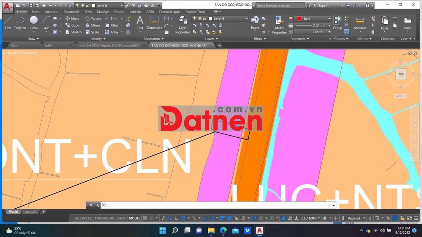Click the Match Properties icon
Viewport: 422px width, 237px height.
279,25
